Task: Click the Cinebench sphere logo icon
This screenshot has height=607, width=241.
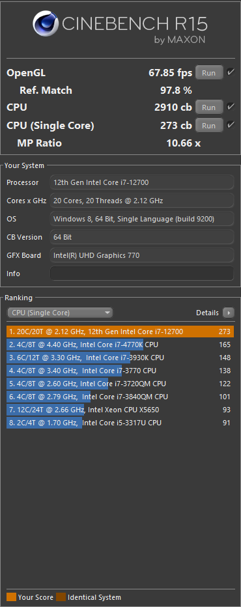Action: tap(46, 25)
